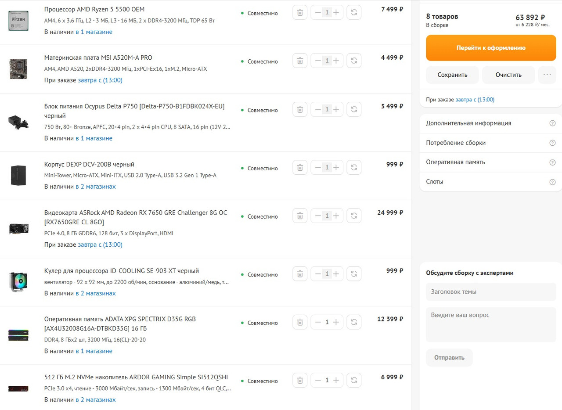Increase DEXP DCV-200B case quantity
This screenshot has width=562, height=410.
coord(336,167)
